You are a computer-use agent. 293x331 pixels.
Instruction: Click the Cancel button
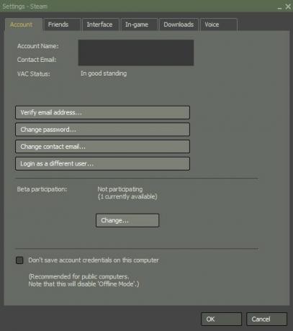266,319
